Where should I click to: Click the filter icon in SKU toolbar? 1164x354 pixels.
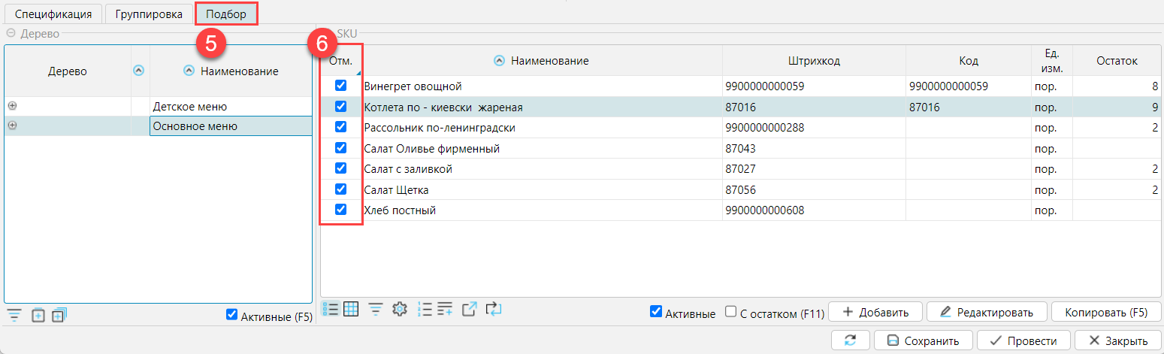coord(375,309)
